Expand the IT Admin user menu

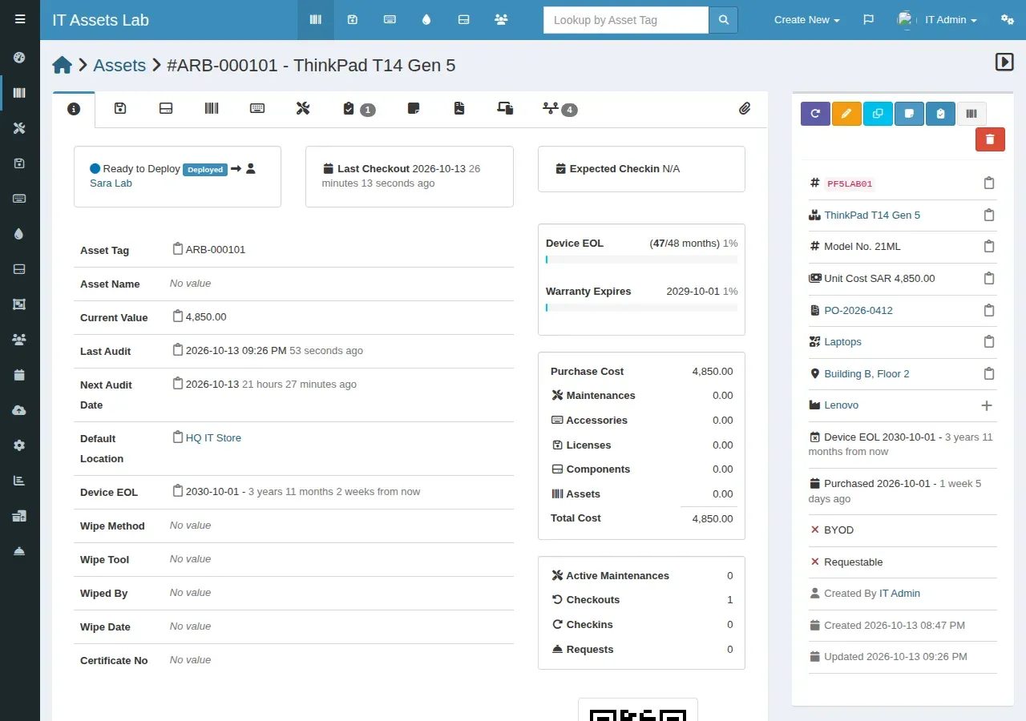pyautogui.click(x=937, y=20)
